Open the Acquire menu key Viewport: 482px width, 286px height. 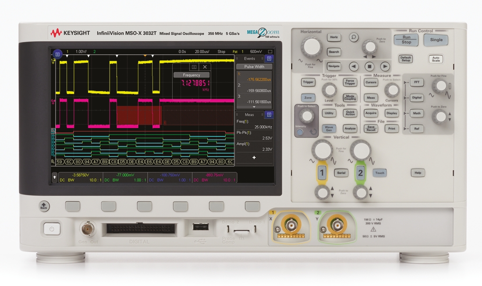coord(371,113)
